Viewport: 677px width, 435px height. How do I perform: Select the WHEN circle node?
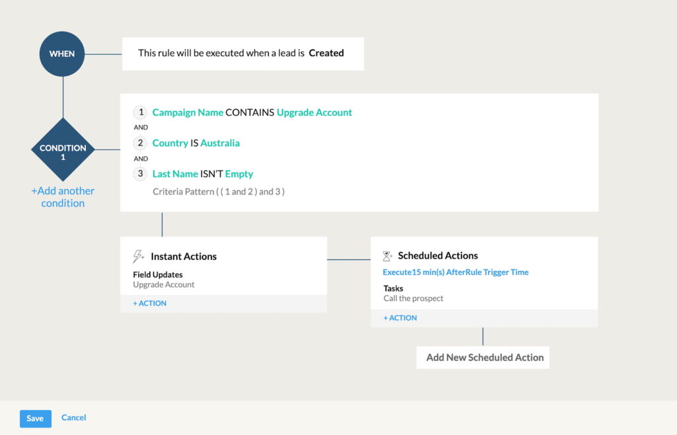pos(62,54)
